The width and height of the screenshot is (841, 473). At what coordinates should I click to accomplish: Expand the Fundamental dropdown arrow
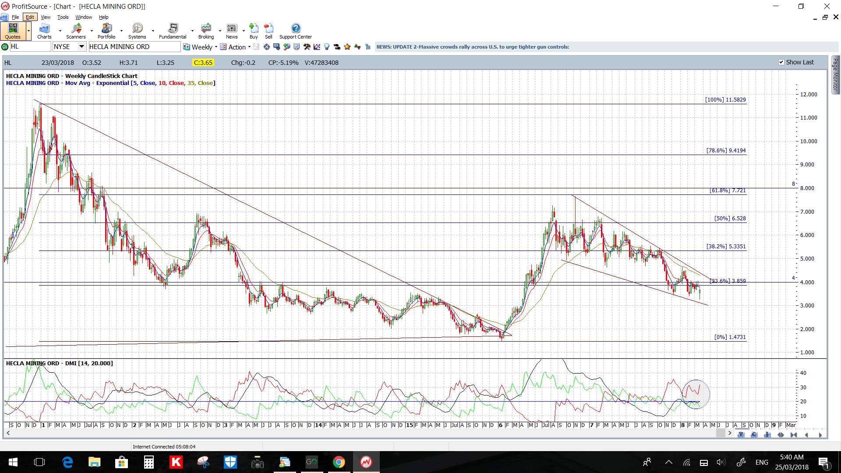(x=192, y=31)
